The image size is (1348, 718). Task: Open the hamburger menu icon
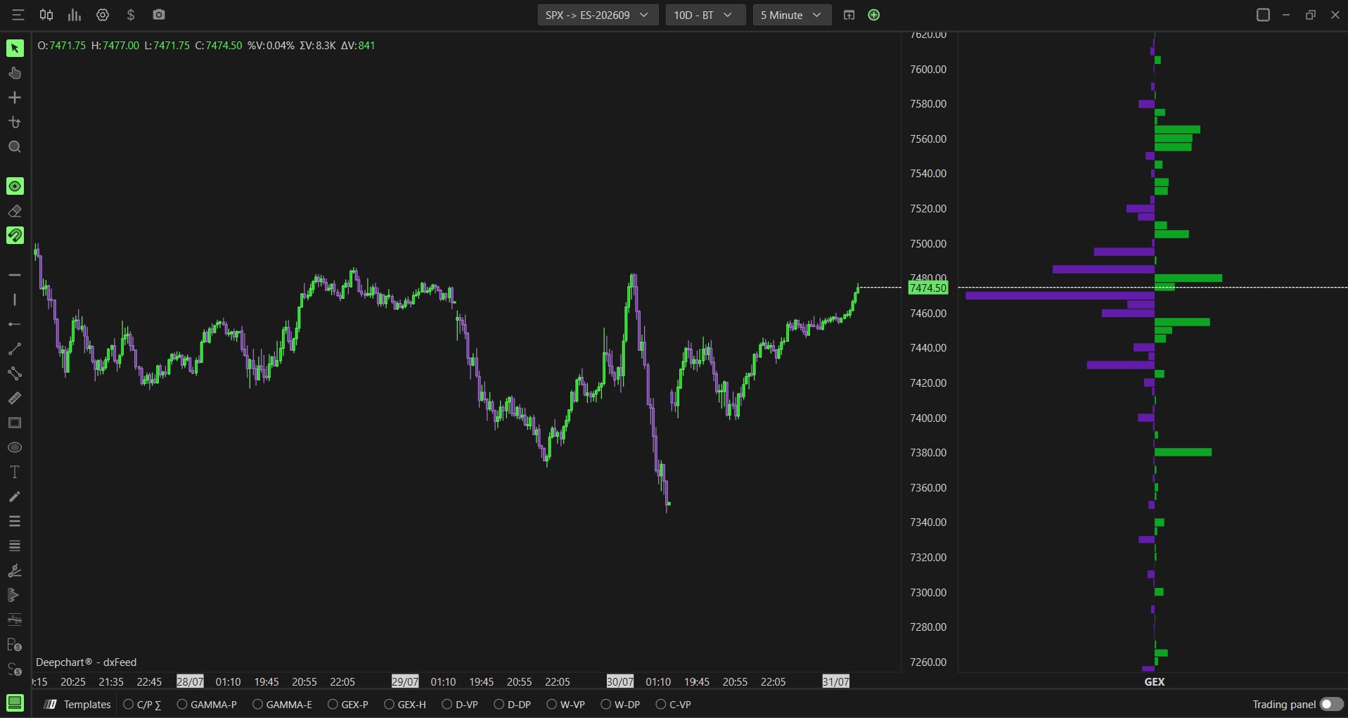pos(18,15)
